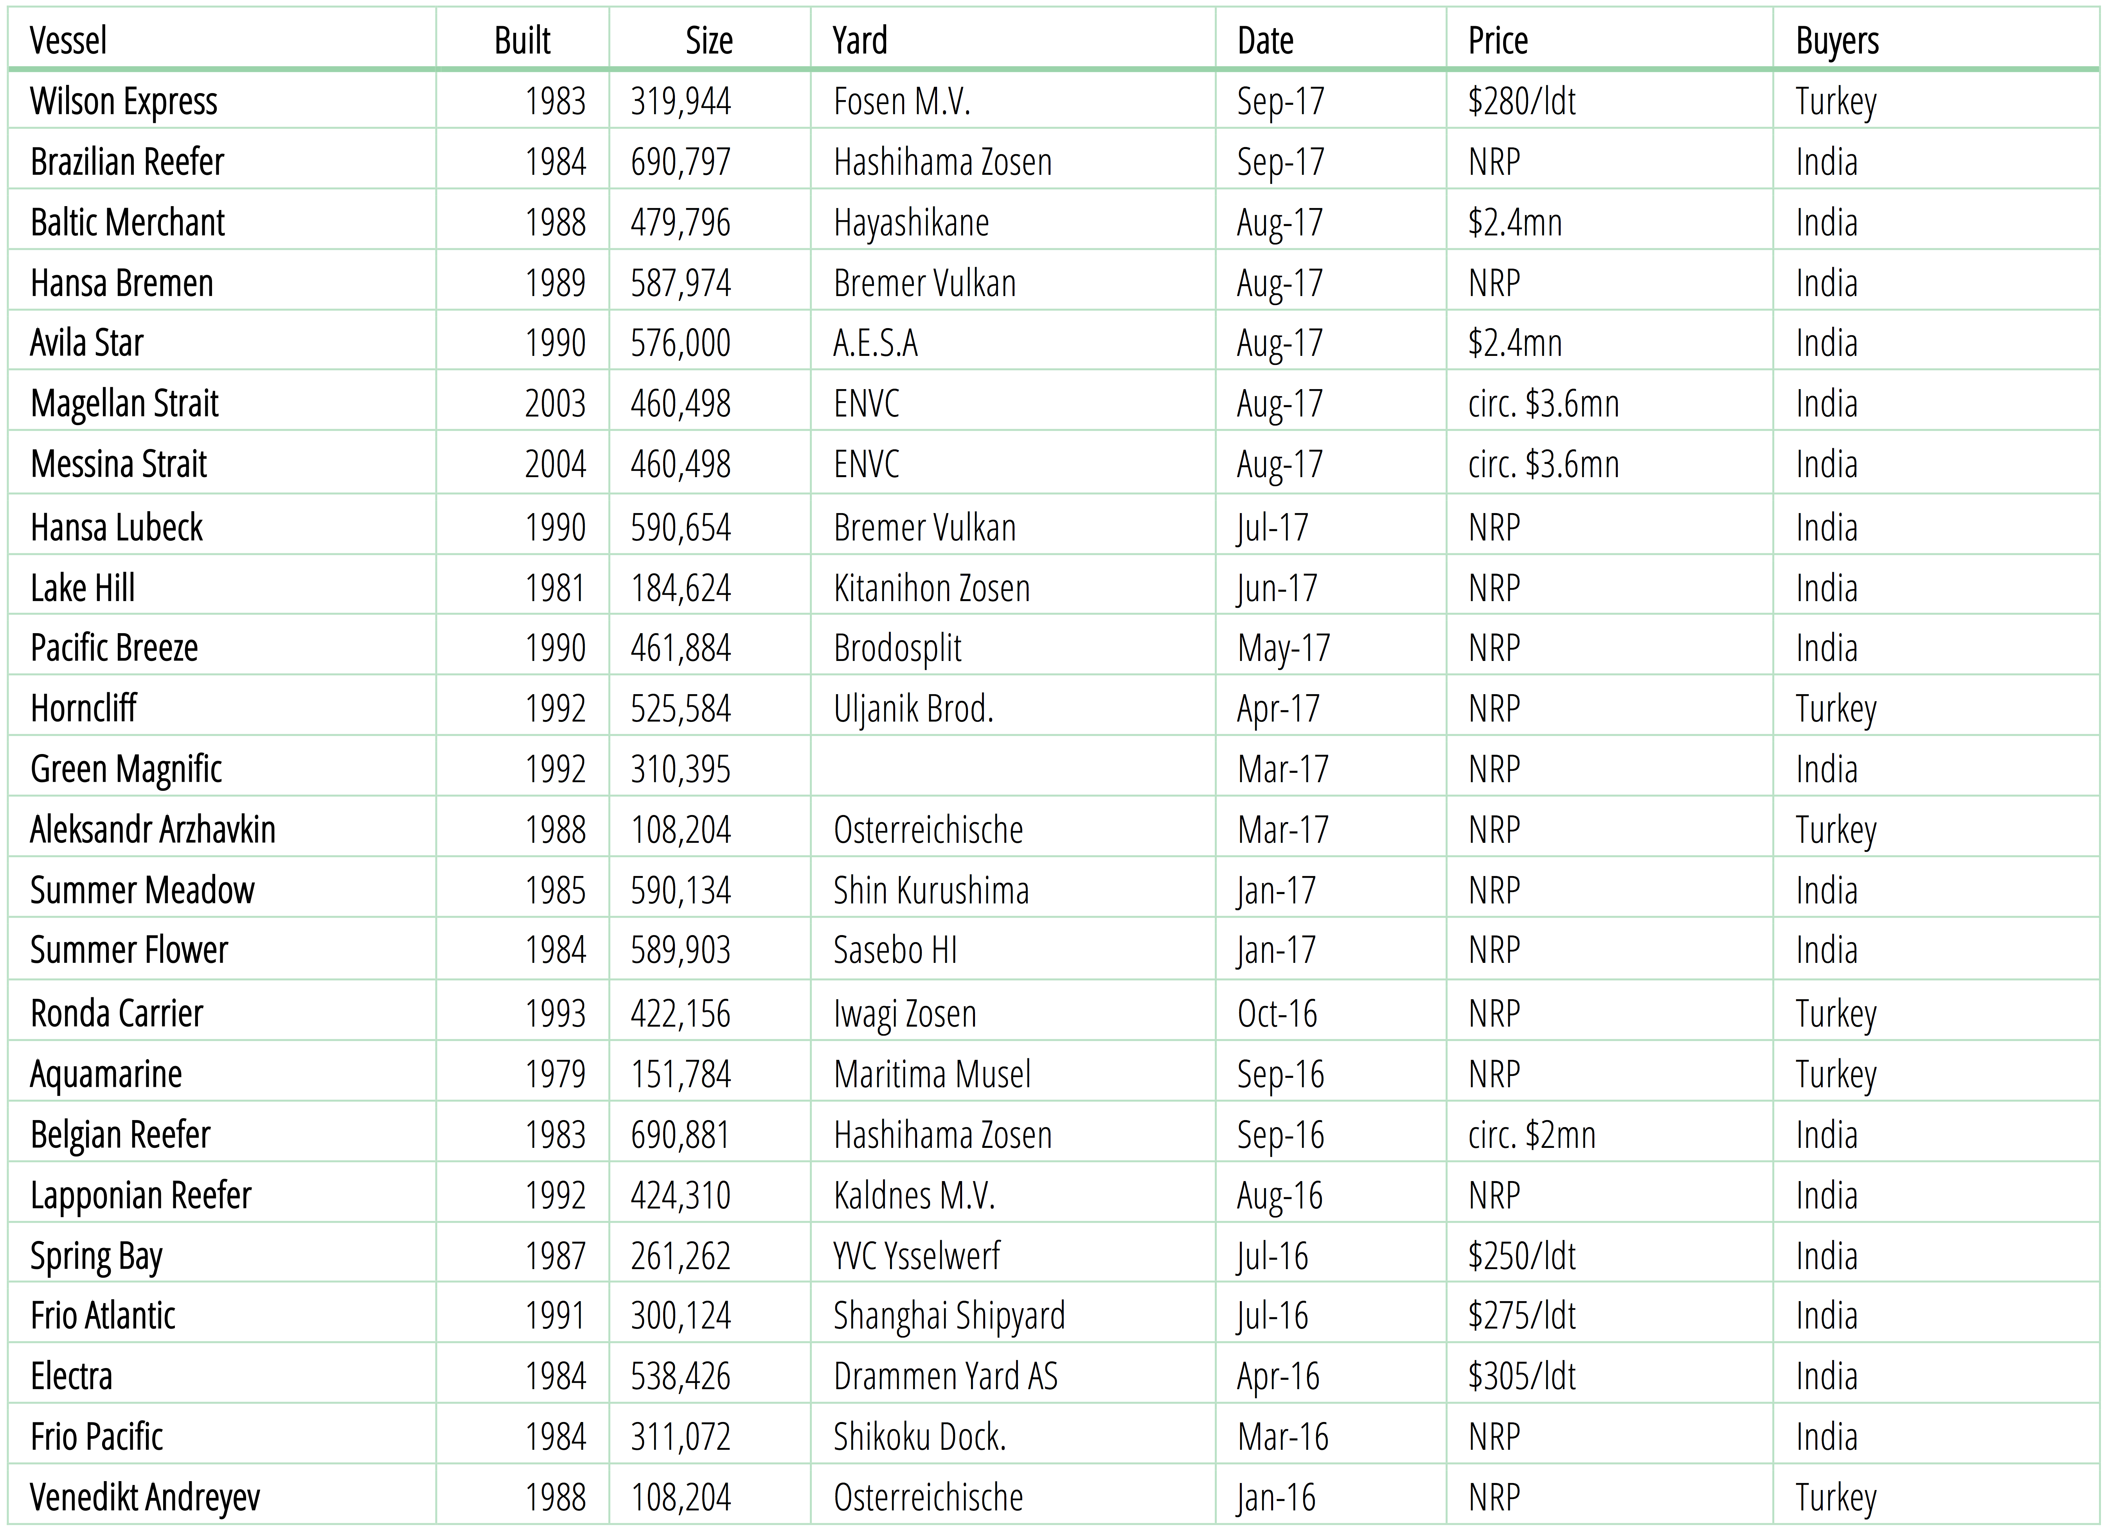
Task: Click the Brazilian Reefer vessel name
Action: 128,162
